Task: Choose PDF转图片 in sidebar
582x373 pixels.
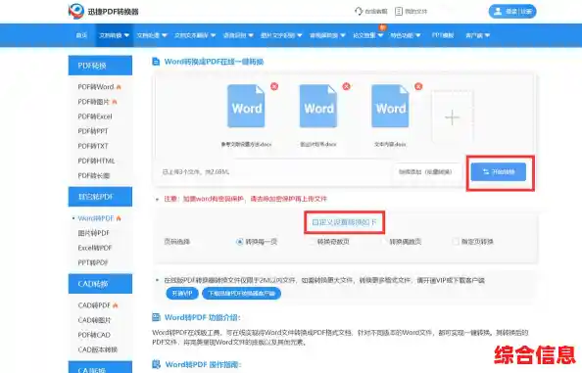Action: [x=93, y=102]
